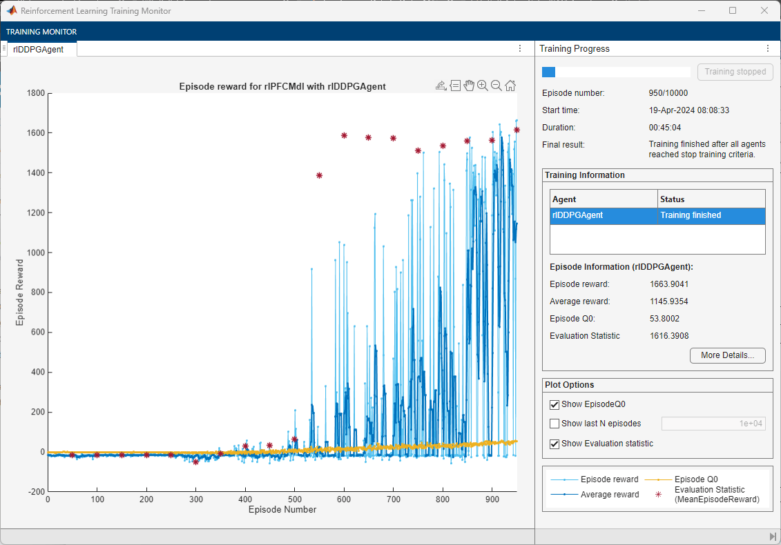Click the Export plot icon above the axes
781x545 pixels.
tap(441, 86)
